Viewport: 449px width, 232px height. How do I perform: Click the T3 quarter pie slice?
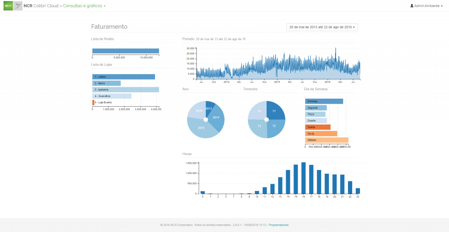pos(258,127)
